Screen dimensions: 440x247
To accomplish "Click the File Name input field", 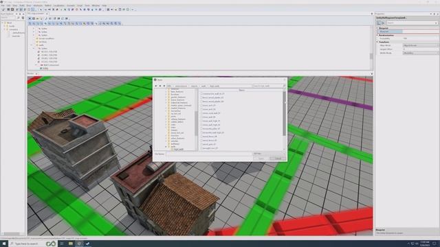I will pos(209,154).
